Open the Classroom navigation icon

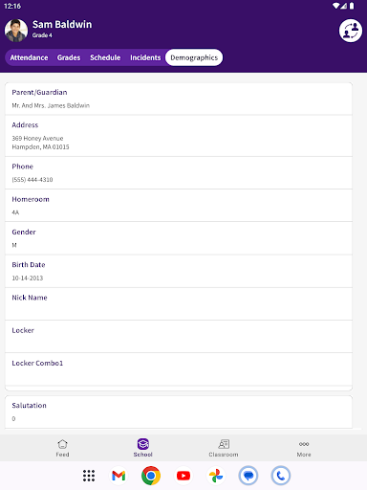click(224, 444)
